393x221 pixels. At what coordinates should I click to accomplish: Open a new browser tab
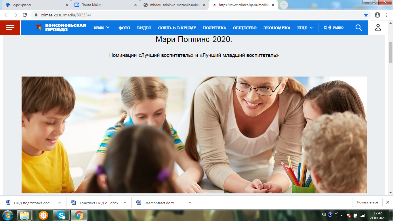[284, 5]
